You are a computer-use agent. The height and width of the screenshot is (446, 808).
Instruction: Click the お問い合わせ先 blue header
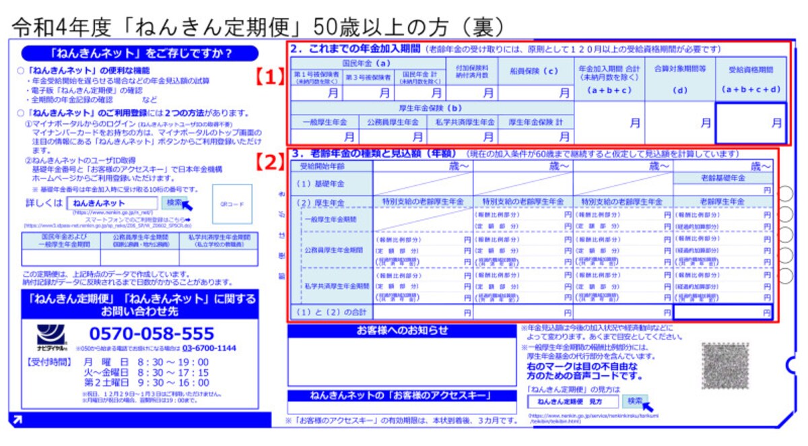[x=139, y=304]
